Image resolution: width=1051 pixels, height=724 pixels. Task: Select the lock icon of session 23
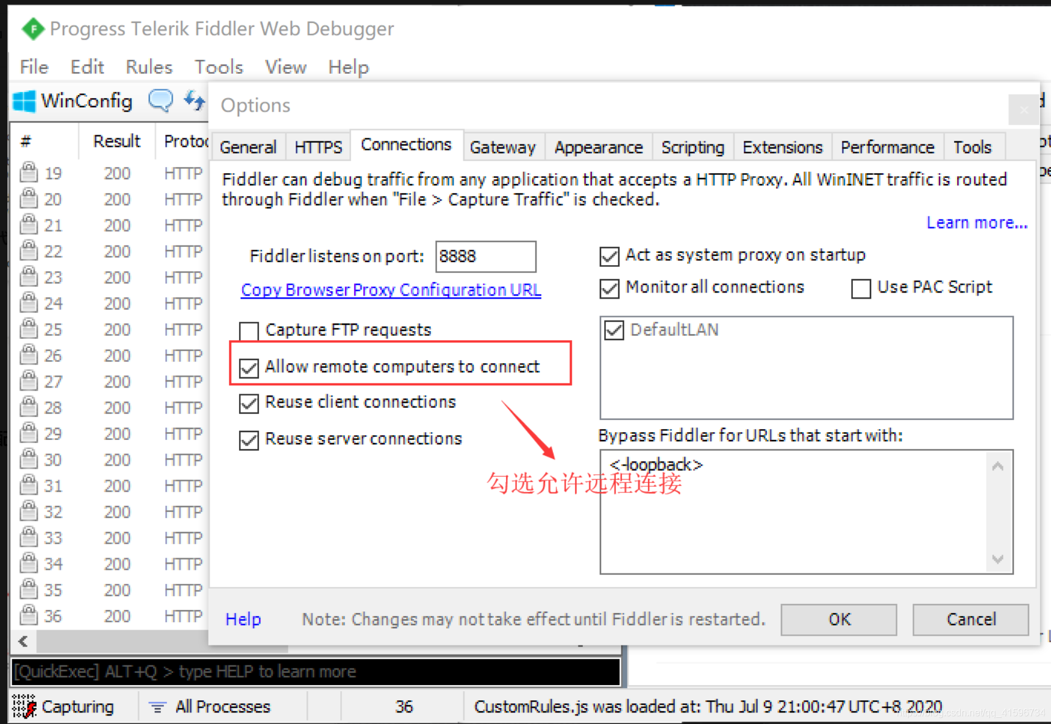click(x=29, y=277)
